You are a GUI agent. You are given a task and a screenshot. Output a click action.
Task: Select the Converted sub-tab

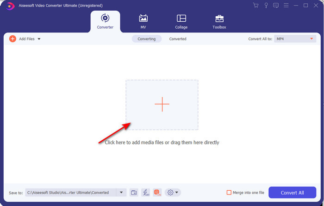(x=178, y=39)
